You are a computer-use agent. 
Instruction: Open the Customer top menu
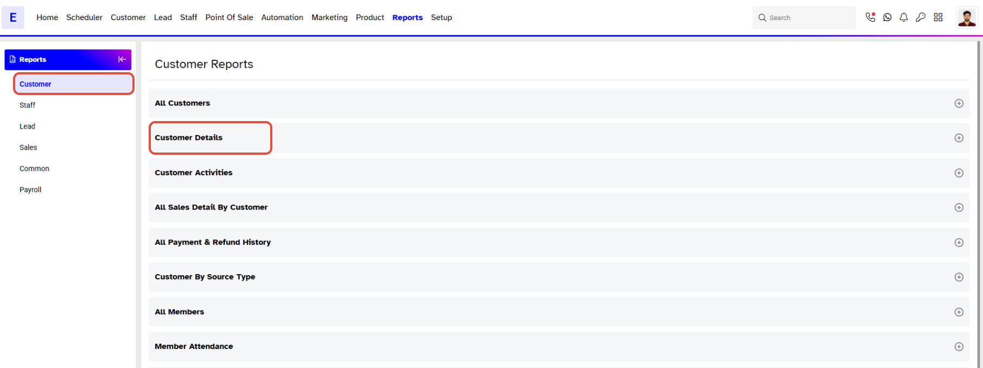[128, 17]
